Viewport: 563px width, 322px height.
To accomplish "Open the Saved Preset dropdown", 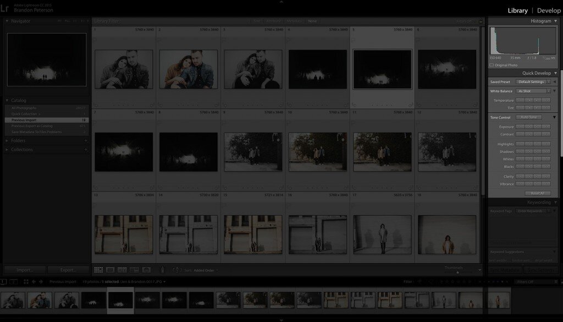I will [x=533, y=82].
